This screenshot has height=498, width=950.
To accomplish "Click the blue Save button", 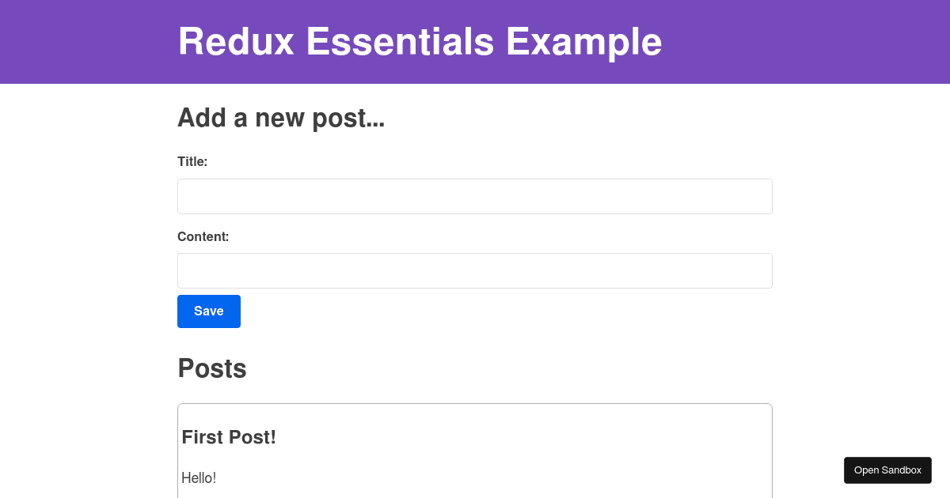I will tap(209, 311).
